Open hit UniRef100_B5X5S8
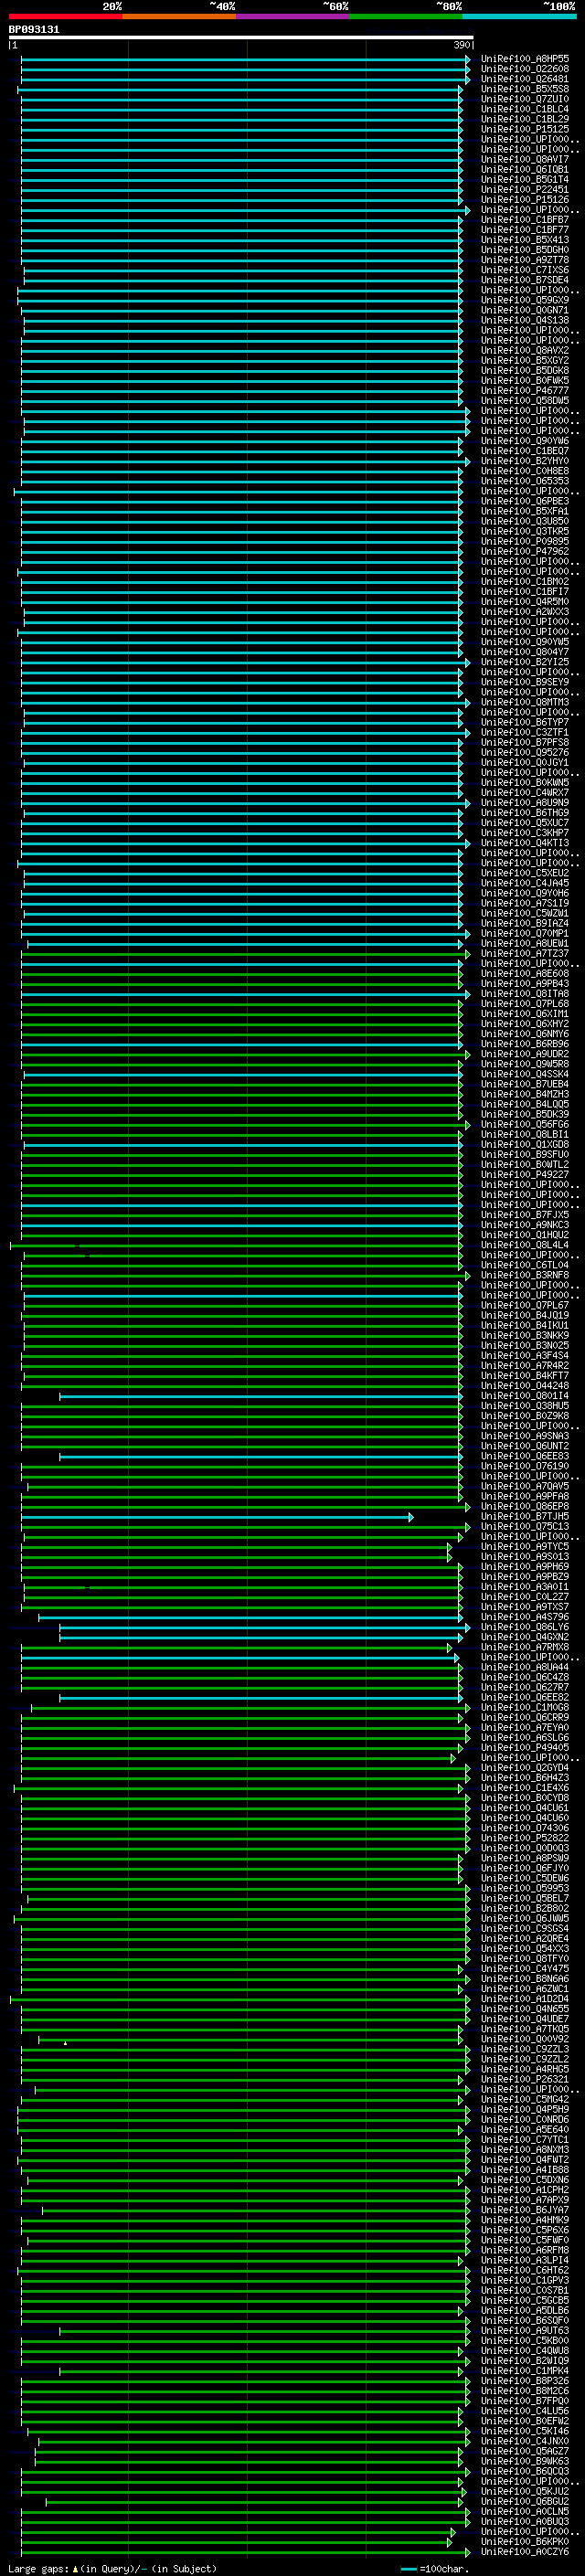 (x=525, y=89)
